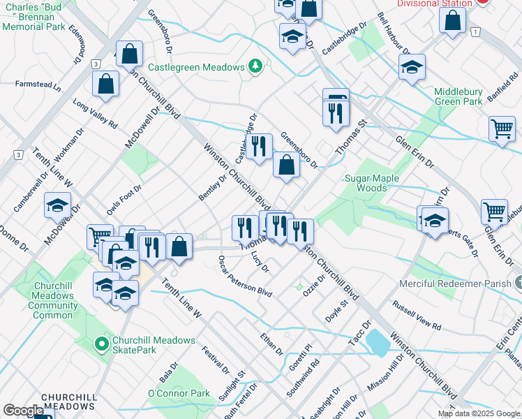Open the restaurant marker beside Ozzie Dr intersection
Image resolution: width=522 pixels, height=419 pixels.
301,232
